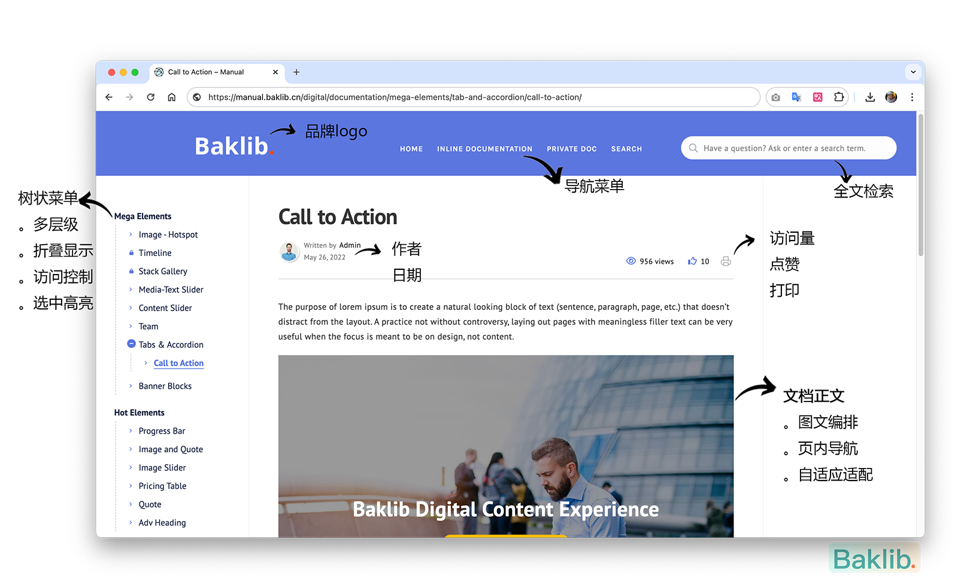This screenshot has width=958, height=581.
Task: Open Adv Heading in the sidebar
Action: (x=162, y=523)
